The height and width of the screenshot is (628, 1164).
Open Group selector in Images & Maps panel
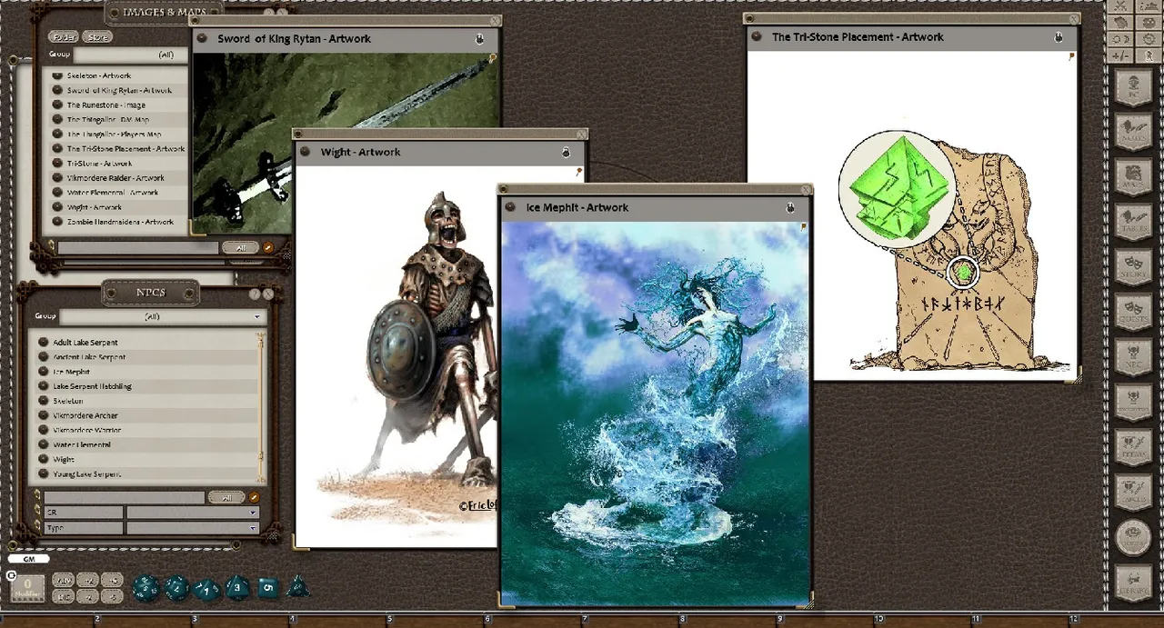[x=131, y=55]
